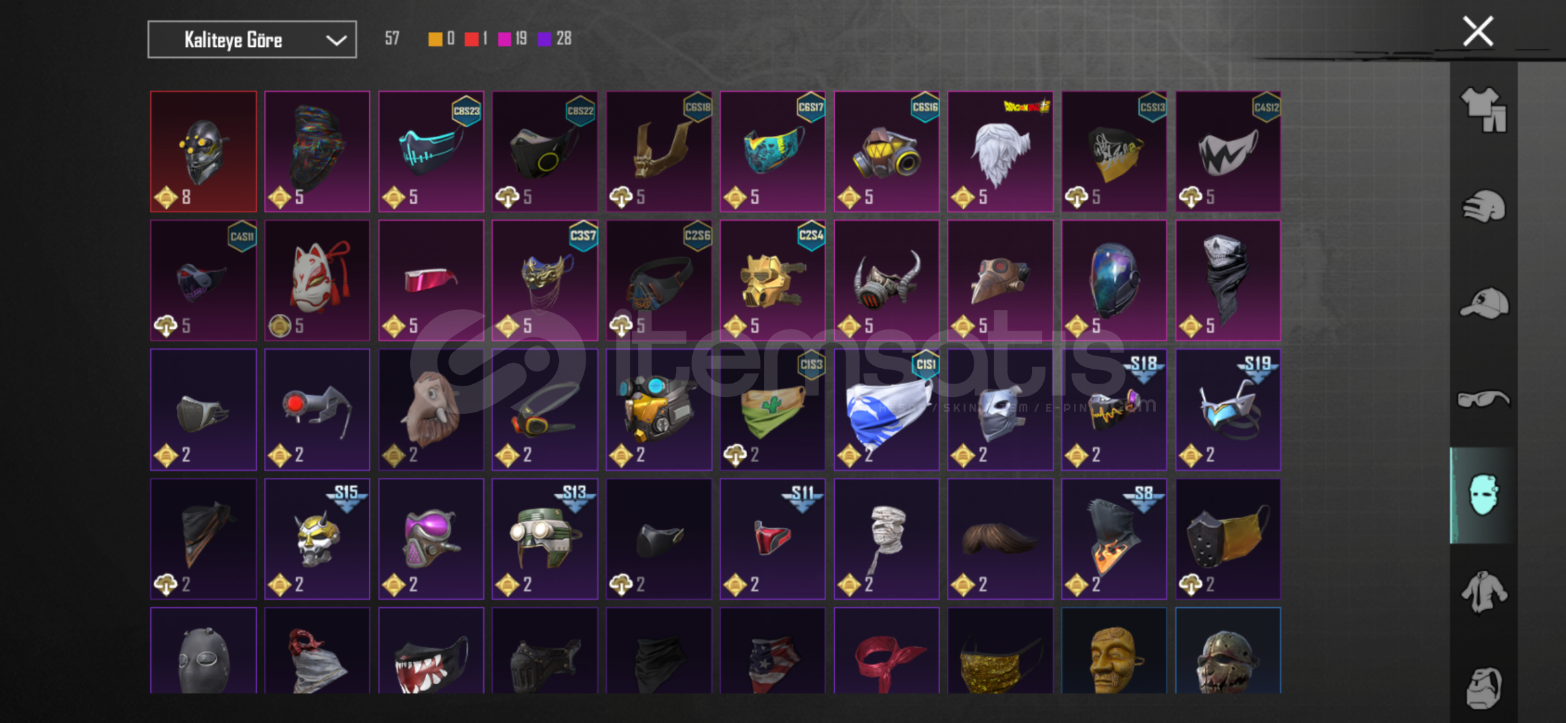Filter by the pink quality swatch

pyautogui.click(x=505, y=39)
